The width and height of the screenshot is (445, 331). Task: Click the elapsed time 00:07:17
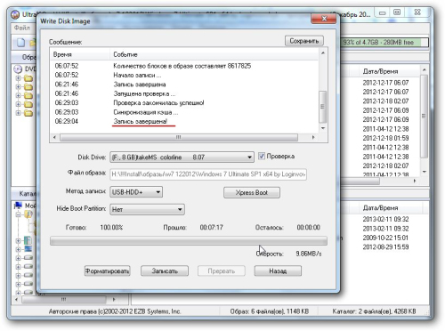211,228
